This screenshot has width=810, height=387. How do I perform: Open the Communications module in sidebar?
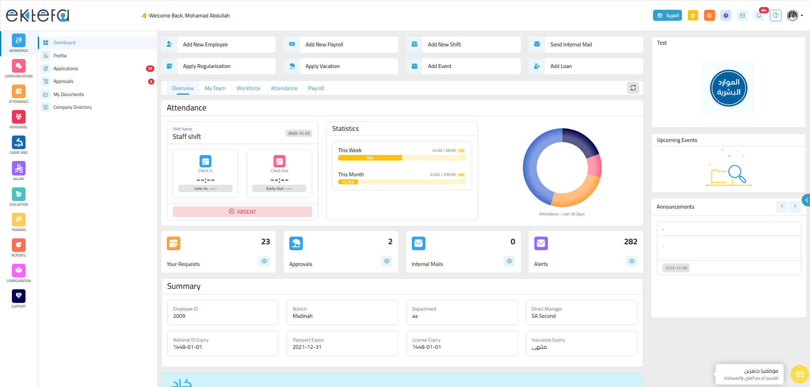(19, 68)
